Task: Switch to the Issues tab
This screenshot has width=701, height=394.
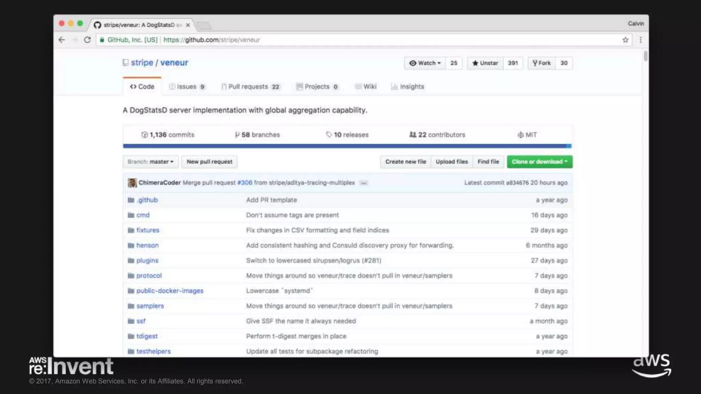Action: coord(187,87)
